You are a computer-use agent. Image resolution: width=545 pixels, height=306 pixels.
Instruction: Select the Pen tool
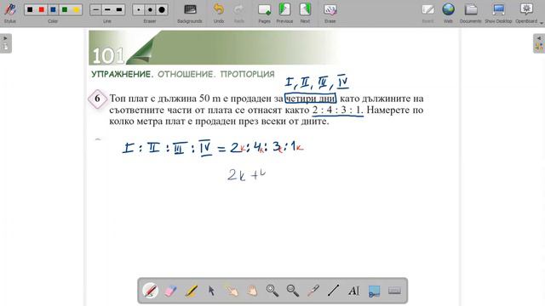[150, 291]
